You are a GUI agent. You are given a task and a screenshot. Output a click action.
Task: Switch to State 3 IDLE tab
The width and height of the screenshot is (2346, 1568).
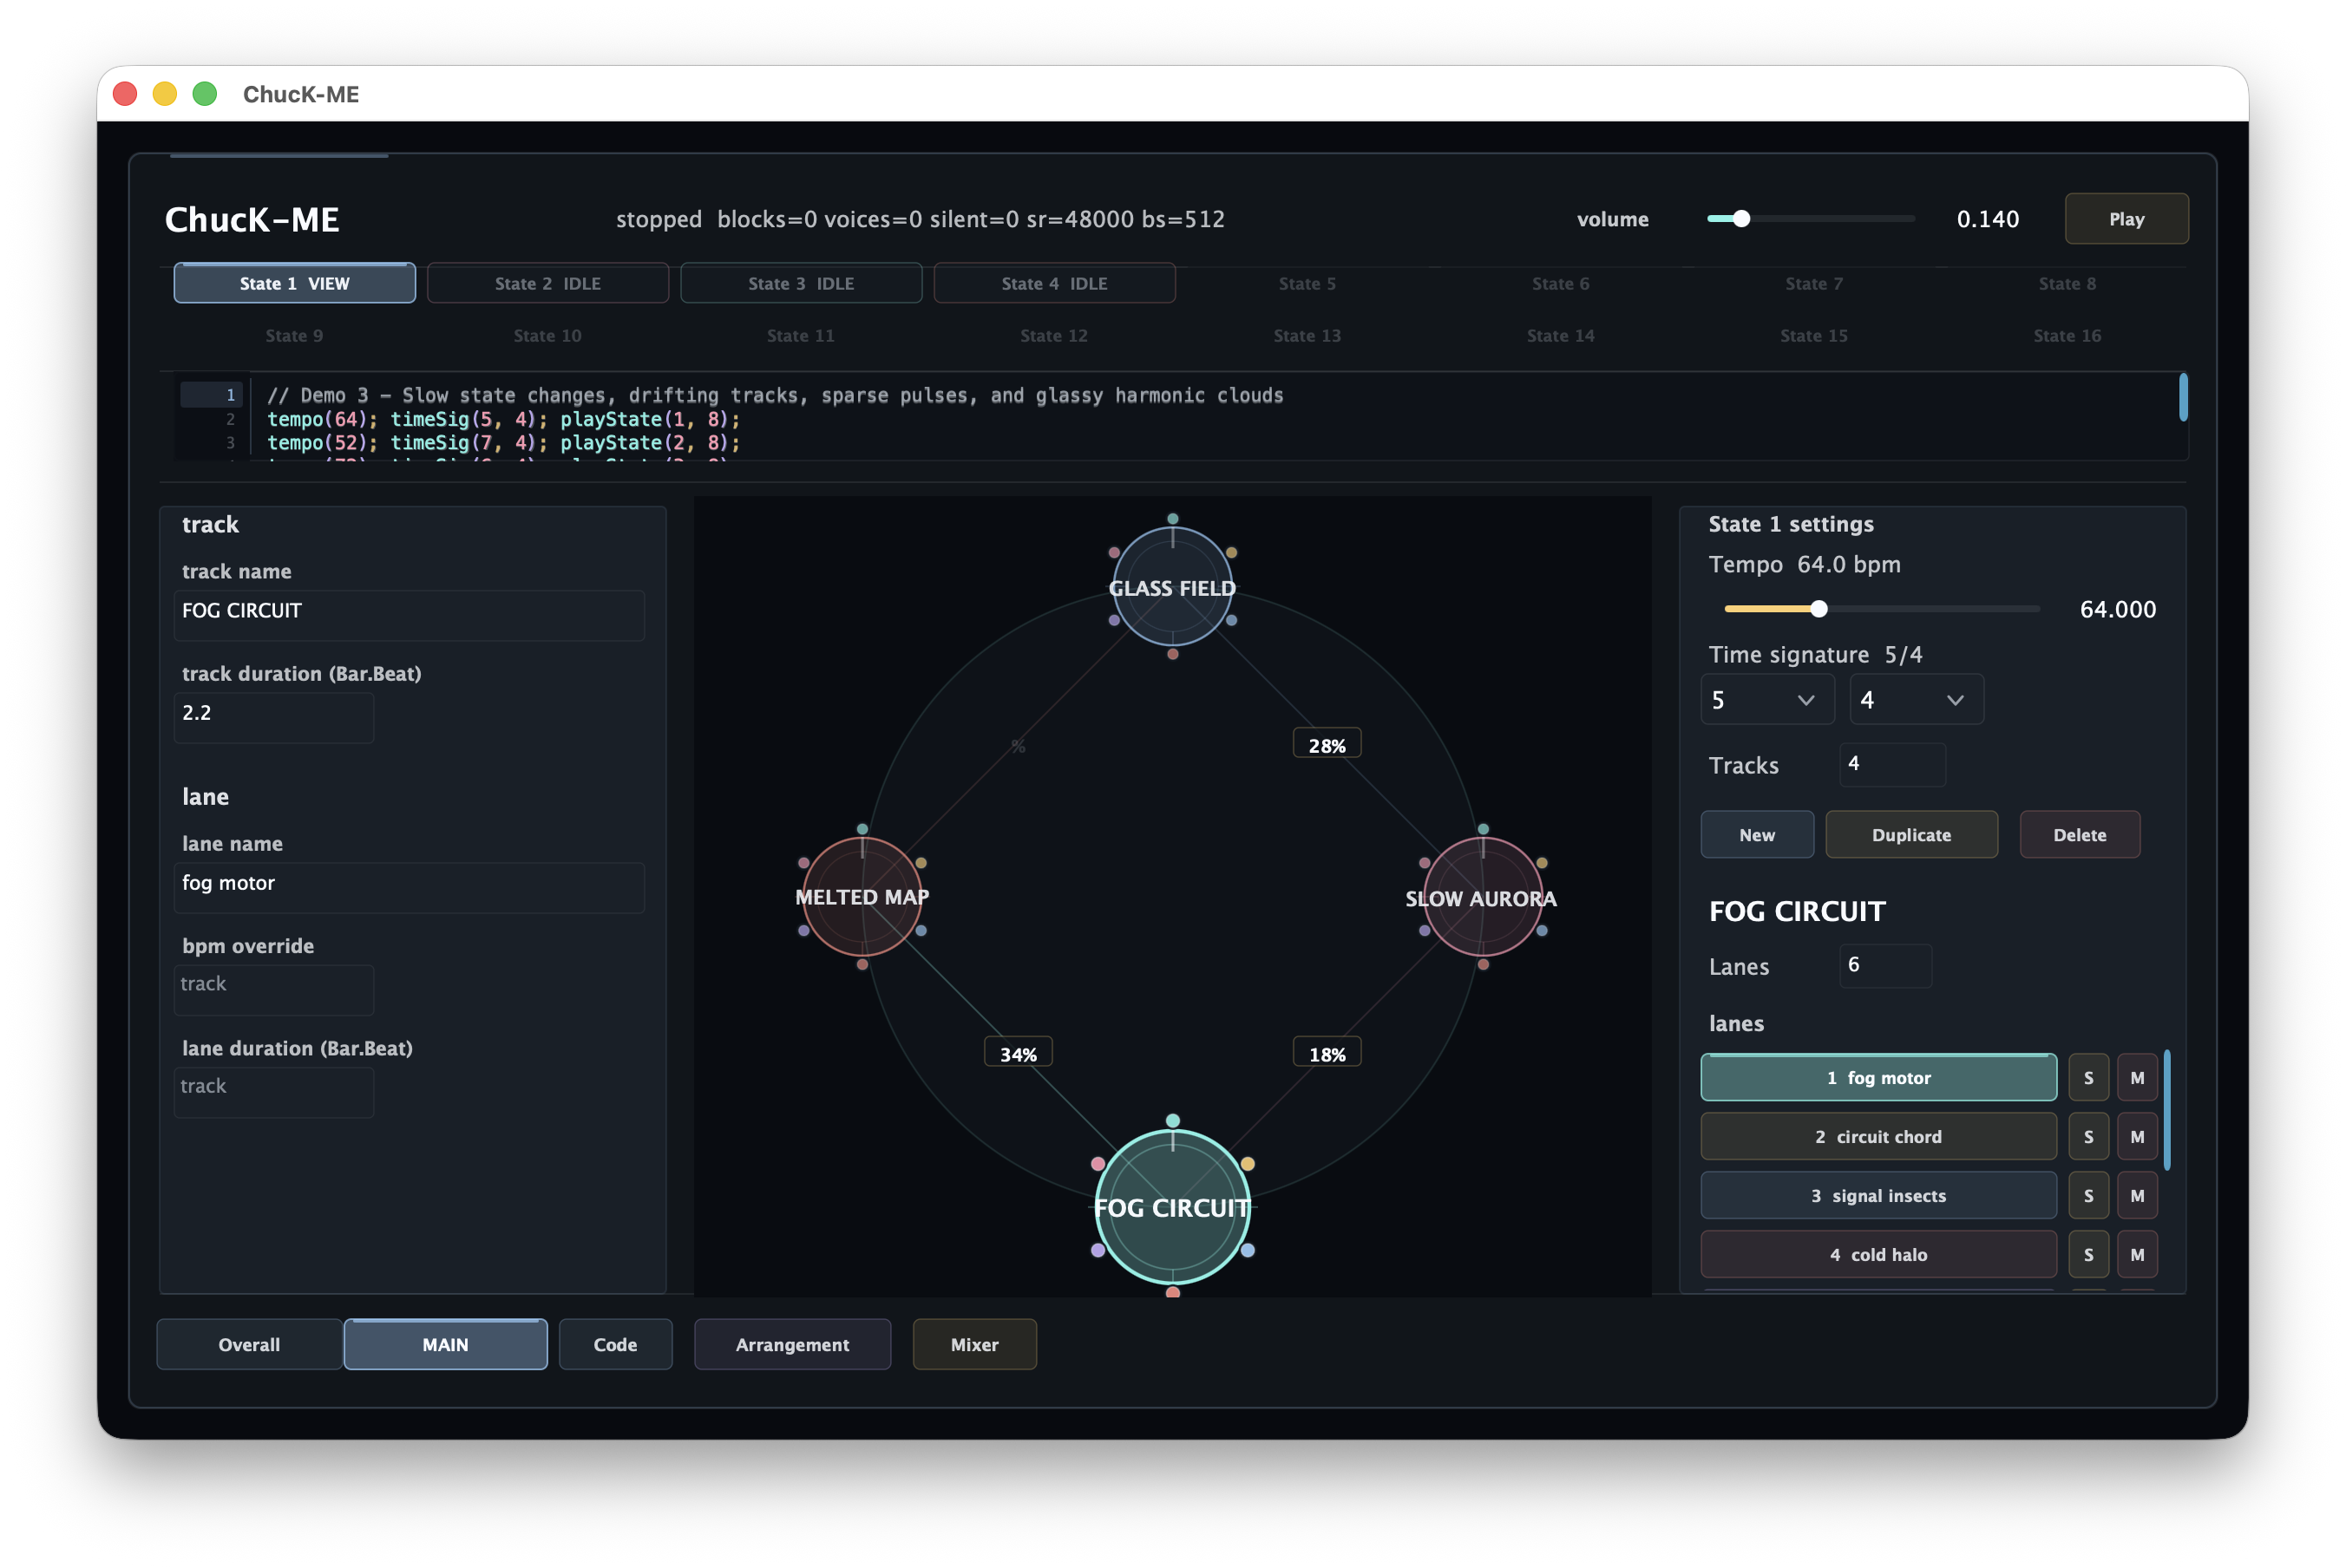point(800,283)
